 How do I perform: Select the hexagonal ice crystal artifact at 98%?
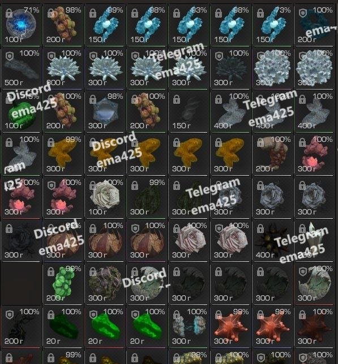(x=105, y=111)
